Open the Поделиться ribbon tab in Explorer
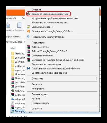 [11, 18]
